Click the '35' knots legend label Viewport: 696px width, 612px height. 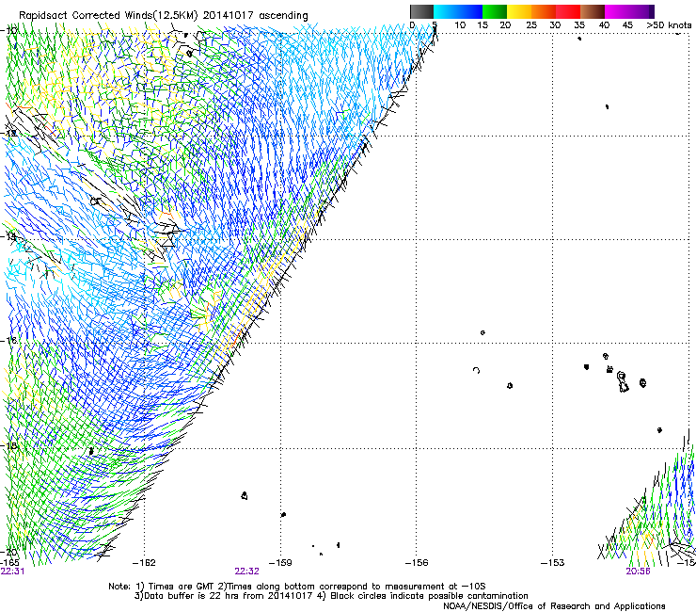point(579,25)
